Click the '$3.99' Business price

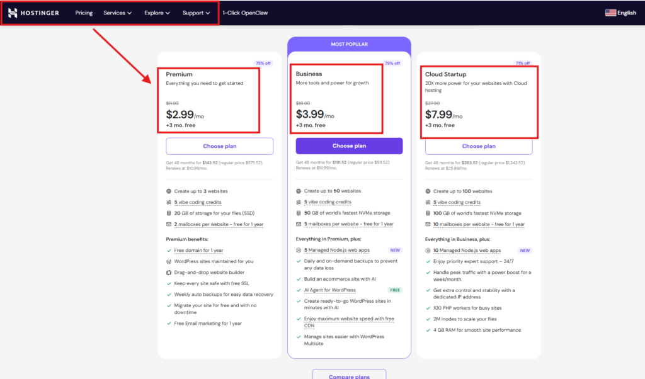point(310,115)
